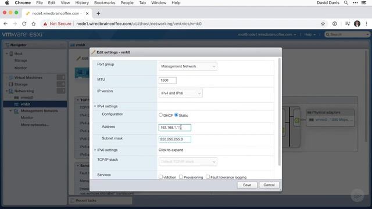Click 'Click to expand' beside IPv6 settings

[171, 150]
